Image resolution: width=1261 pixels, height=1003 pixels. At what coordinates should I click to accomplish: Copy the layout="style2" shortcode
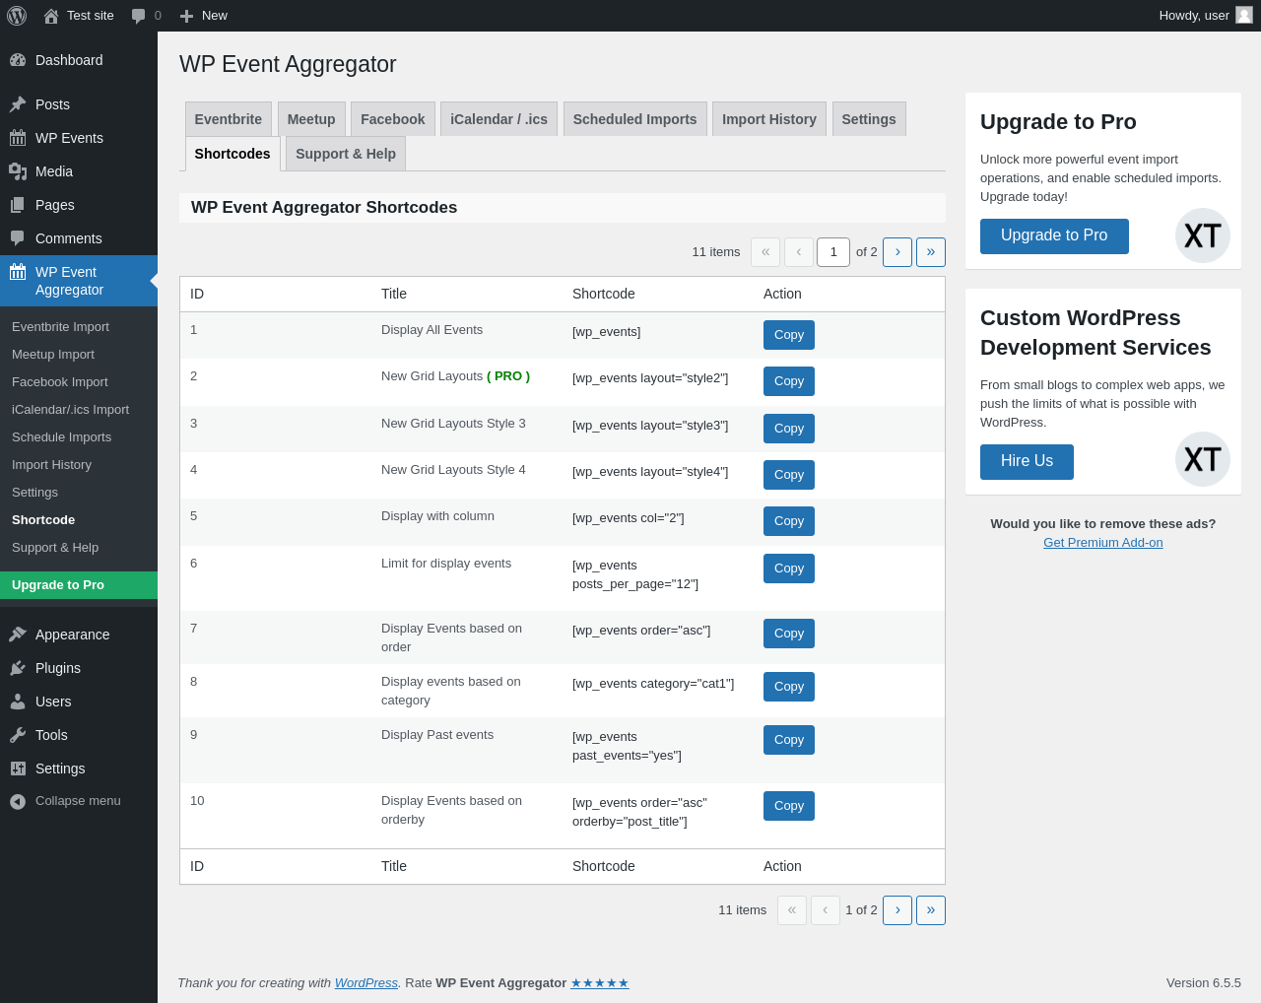(x=789, y=381)
